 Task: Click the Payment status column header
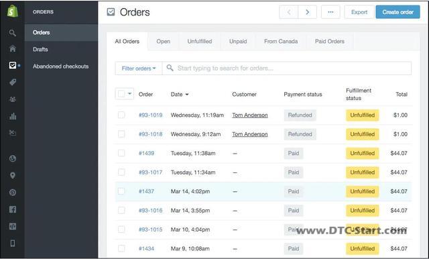[303, 94]
